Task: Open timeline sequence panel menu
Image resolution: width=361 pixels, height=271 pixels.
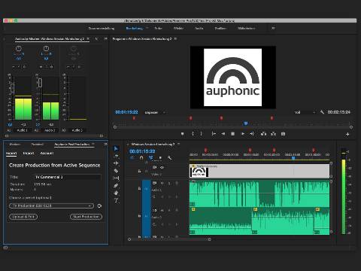Action: click(x=178, y=144)
